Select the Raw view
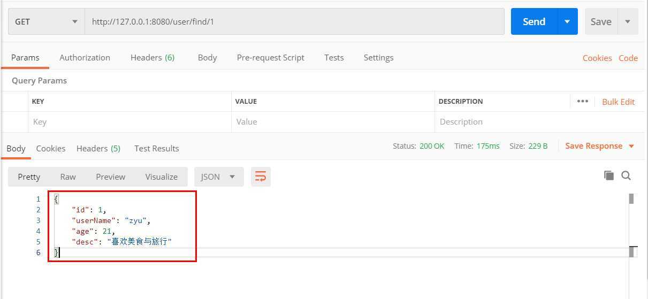The width and height of the screenshot is (648, 299). 68,177
